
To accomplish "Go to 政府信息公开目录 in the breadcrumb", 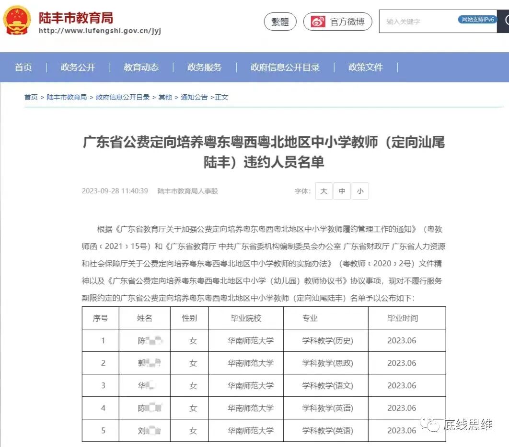I will coord(123,97).
